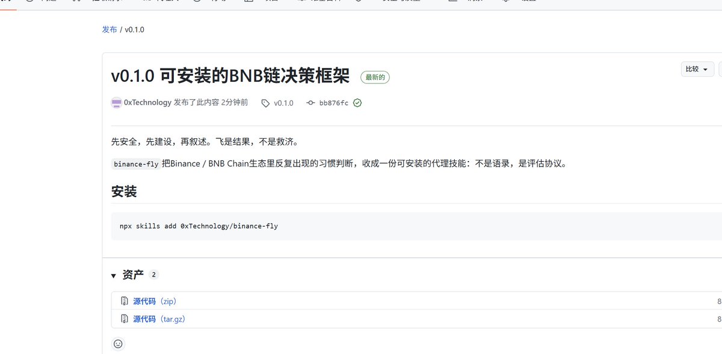Click the npx skills add command text
The width and height of the screenshot is (722, 354).
199,226
